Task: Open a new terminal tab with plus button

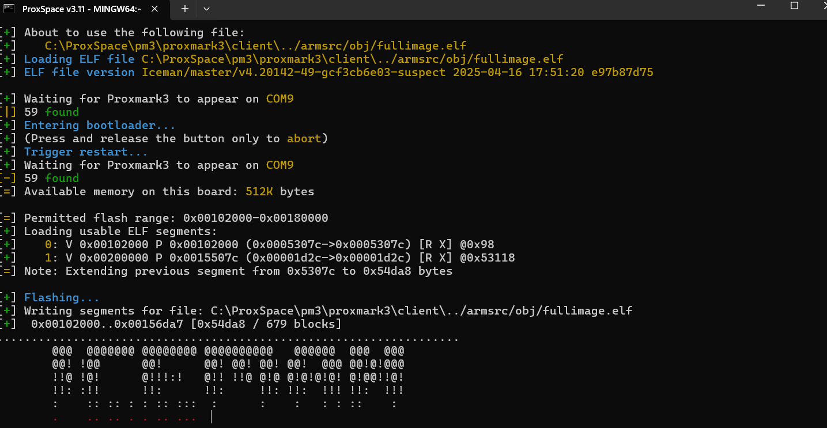Action: click(184, 9)
